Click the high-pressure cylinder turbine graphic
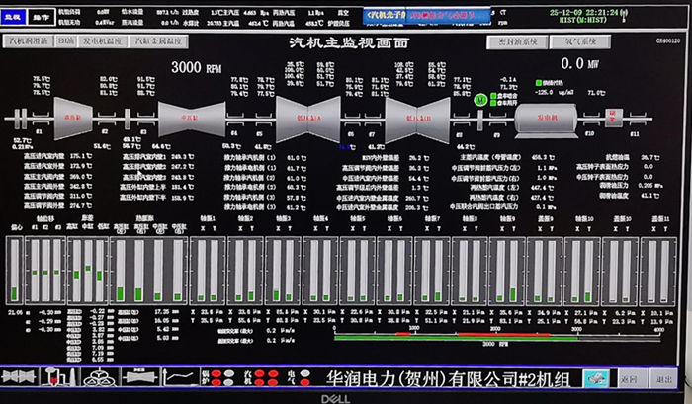 [x=70, y=115]
